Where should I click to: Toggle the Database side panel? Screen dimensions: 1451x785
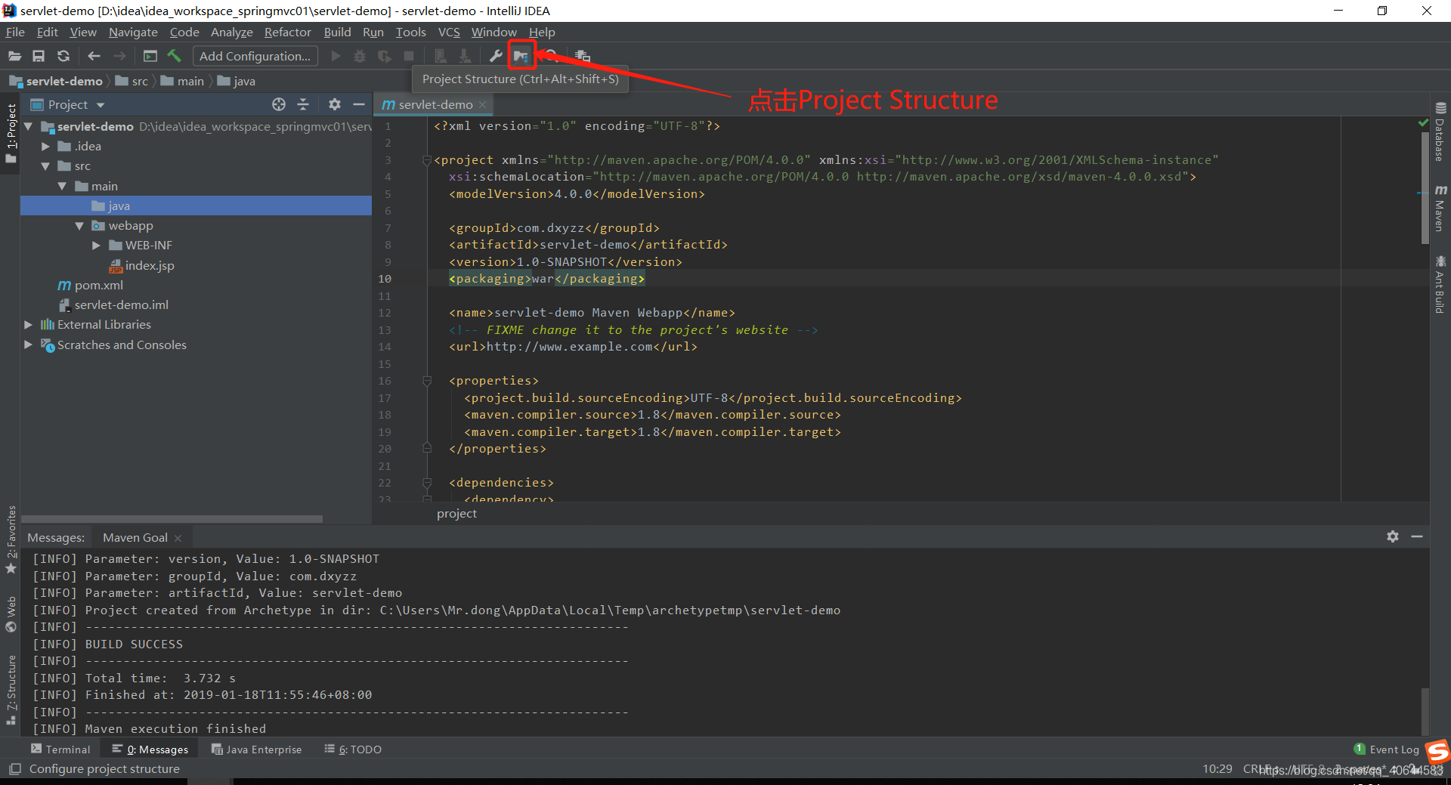1440,131
